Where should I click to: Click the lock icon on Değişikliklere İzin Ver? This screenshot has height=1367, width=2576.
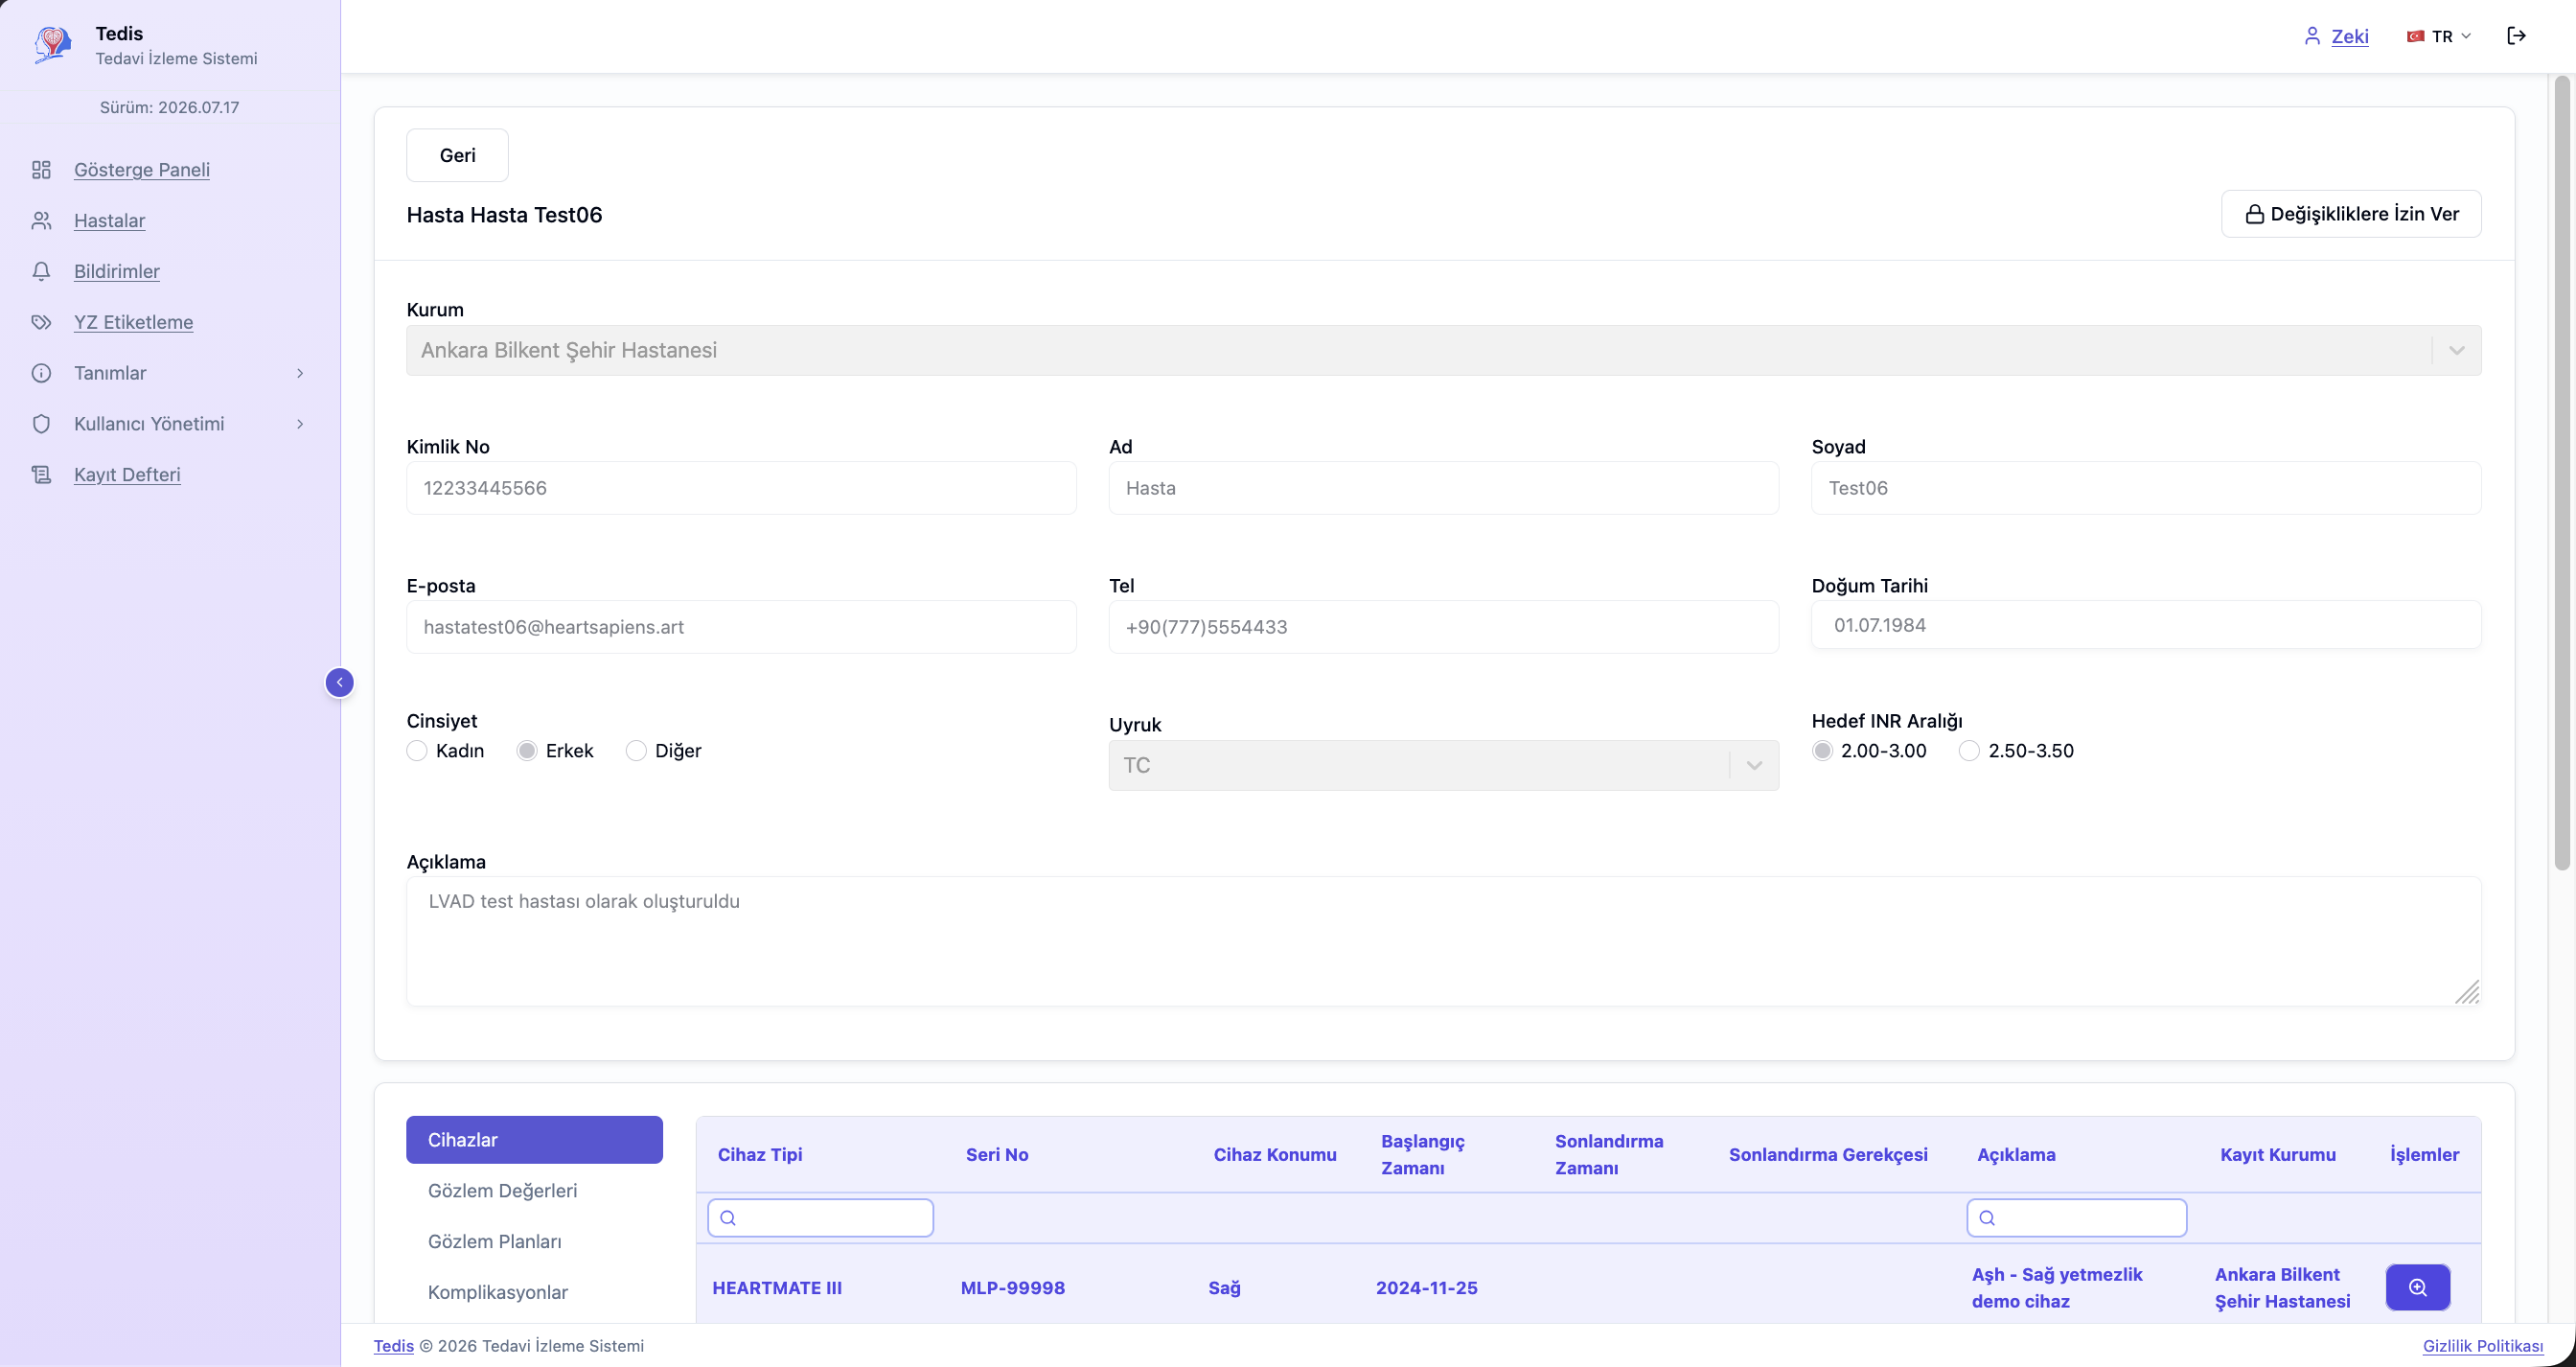tap(2254, 214)
